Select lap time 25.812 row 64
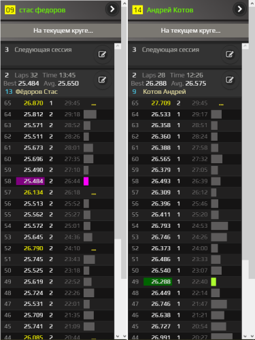 [33, 114]
